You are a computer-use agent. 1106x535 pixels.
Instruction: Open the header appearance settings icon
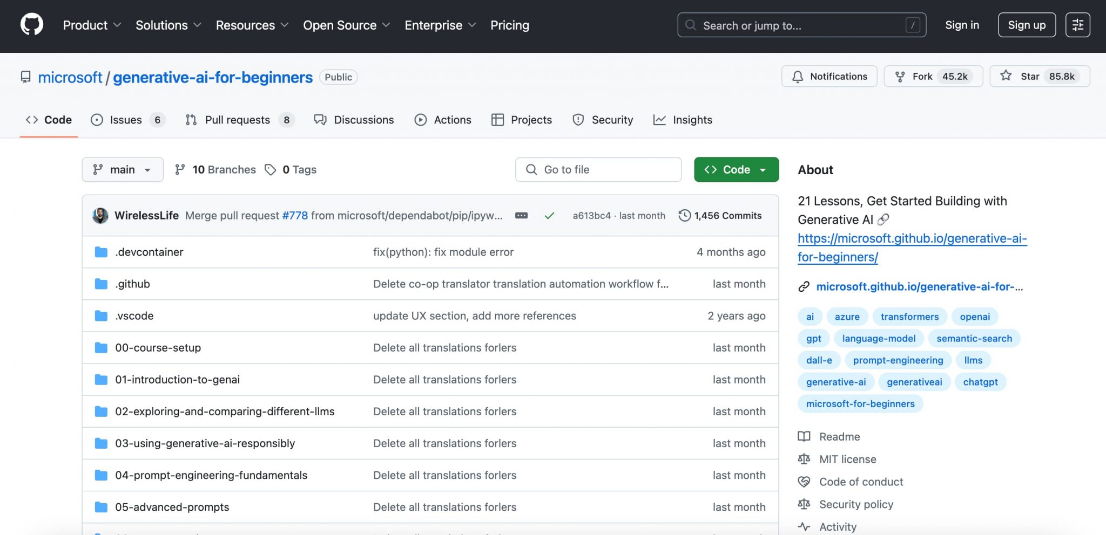click(1077, 25)
